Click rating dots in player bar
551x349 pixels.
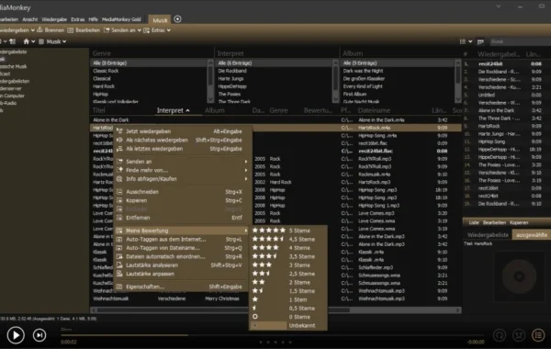click(275, 342)
